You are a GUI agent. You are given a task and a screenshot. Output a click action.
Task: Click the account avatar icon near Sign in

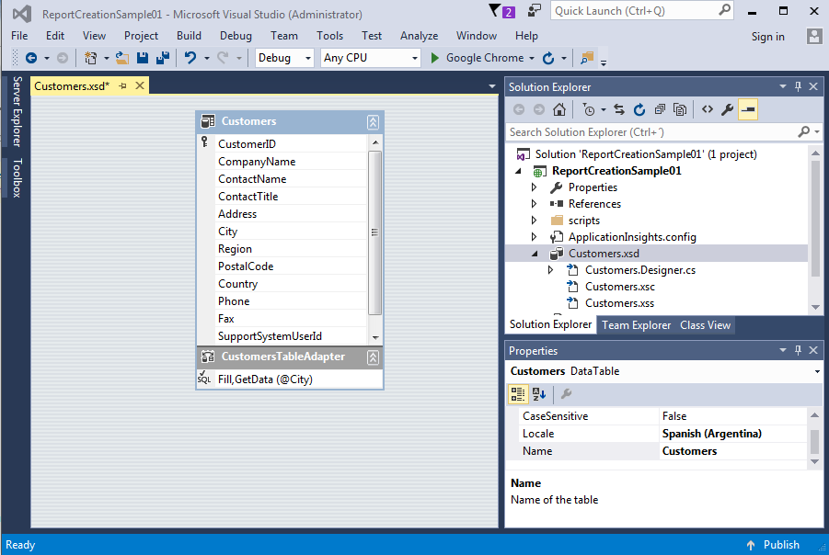(x=814, y=37)
